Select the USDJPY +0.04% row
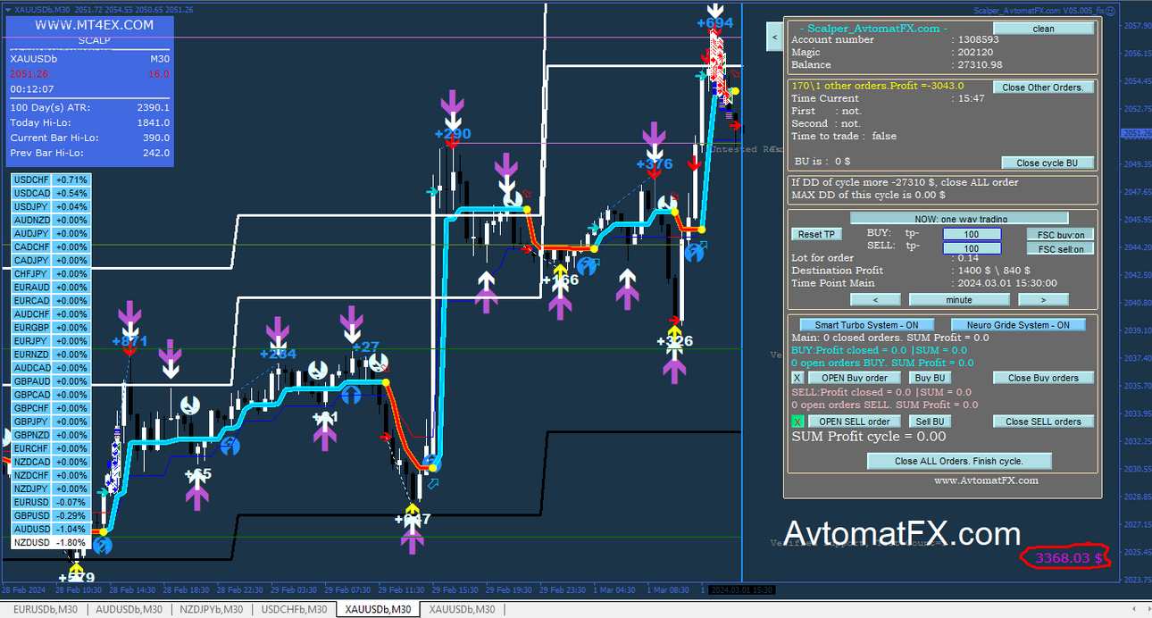The width and height of the screenshot is (1152, 618). click(x=51, y=206)
